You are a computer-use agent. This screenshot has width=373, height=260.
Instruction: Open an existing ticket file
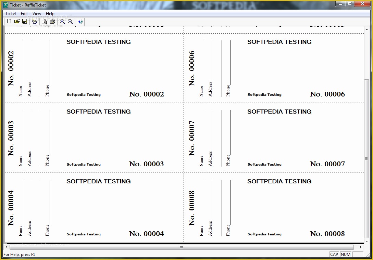(17, 22)
